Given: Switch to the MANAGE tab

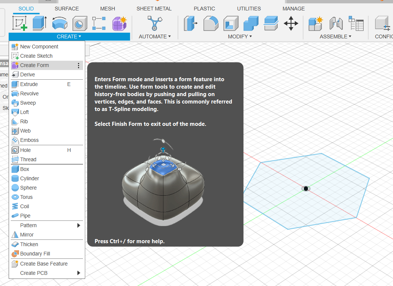Looking at the screenshot, I should point(294,9).
